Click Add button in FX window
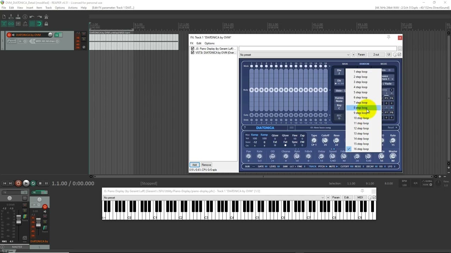 pyautogui.click(x=194, y=165)
